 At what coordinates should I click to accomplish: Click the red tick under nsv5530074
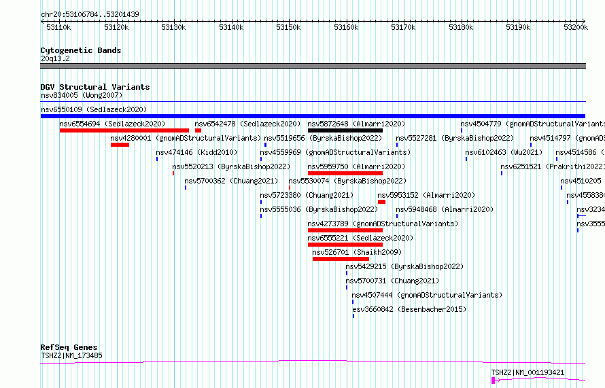[x=290, y=188]
